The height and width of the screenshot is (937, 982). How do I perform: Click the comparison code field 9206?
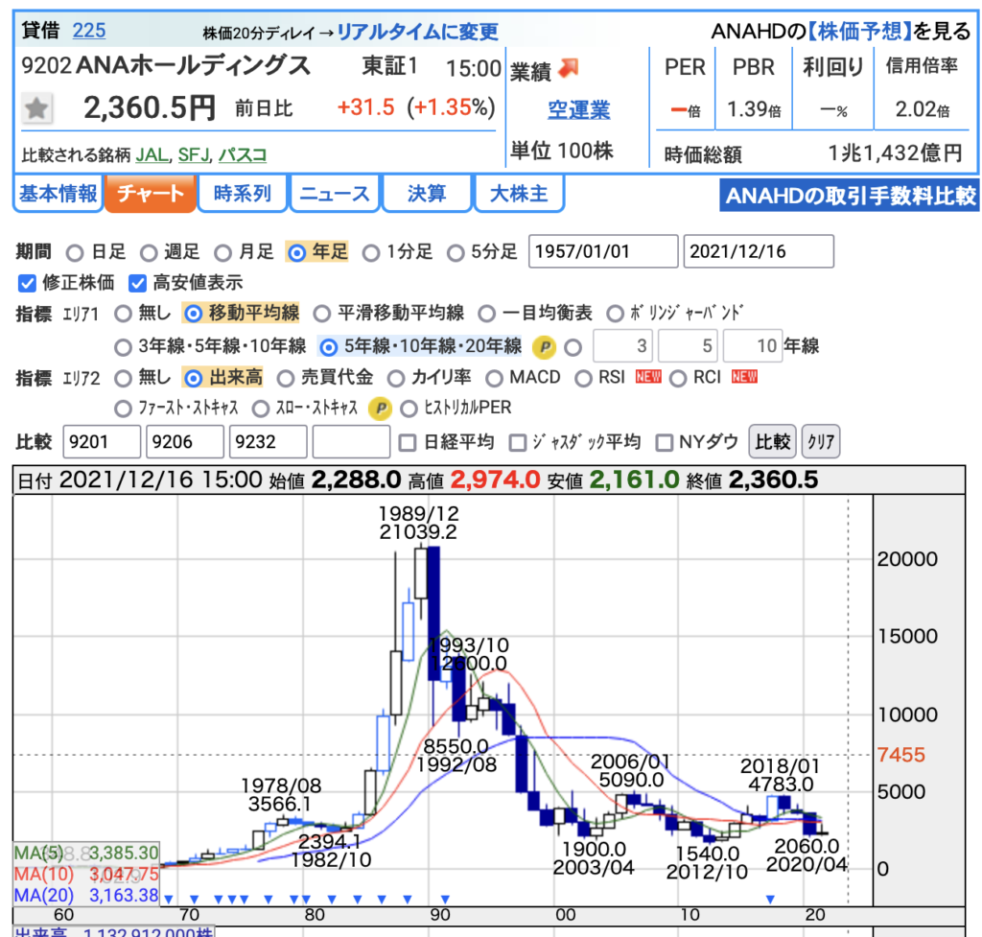185,441
